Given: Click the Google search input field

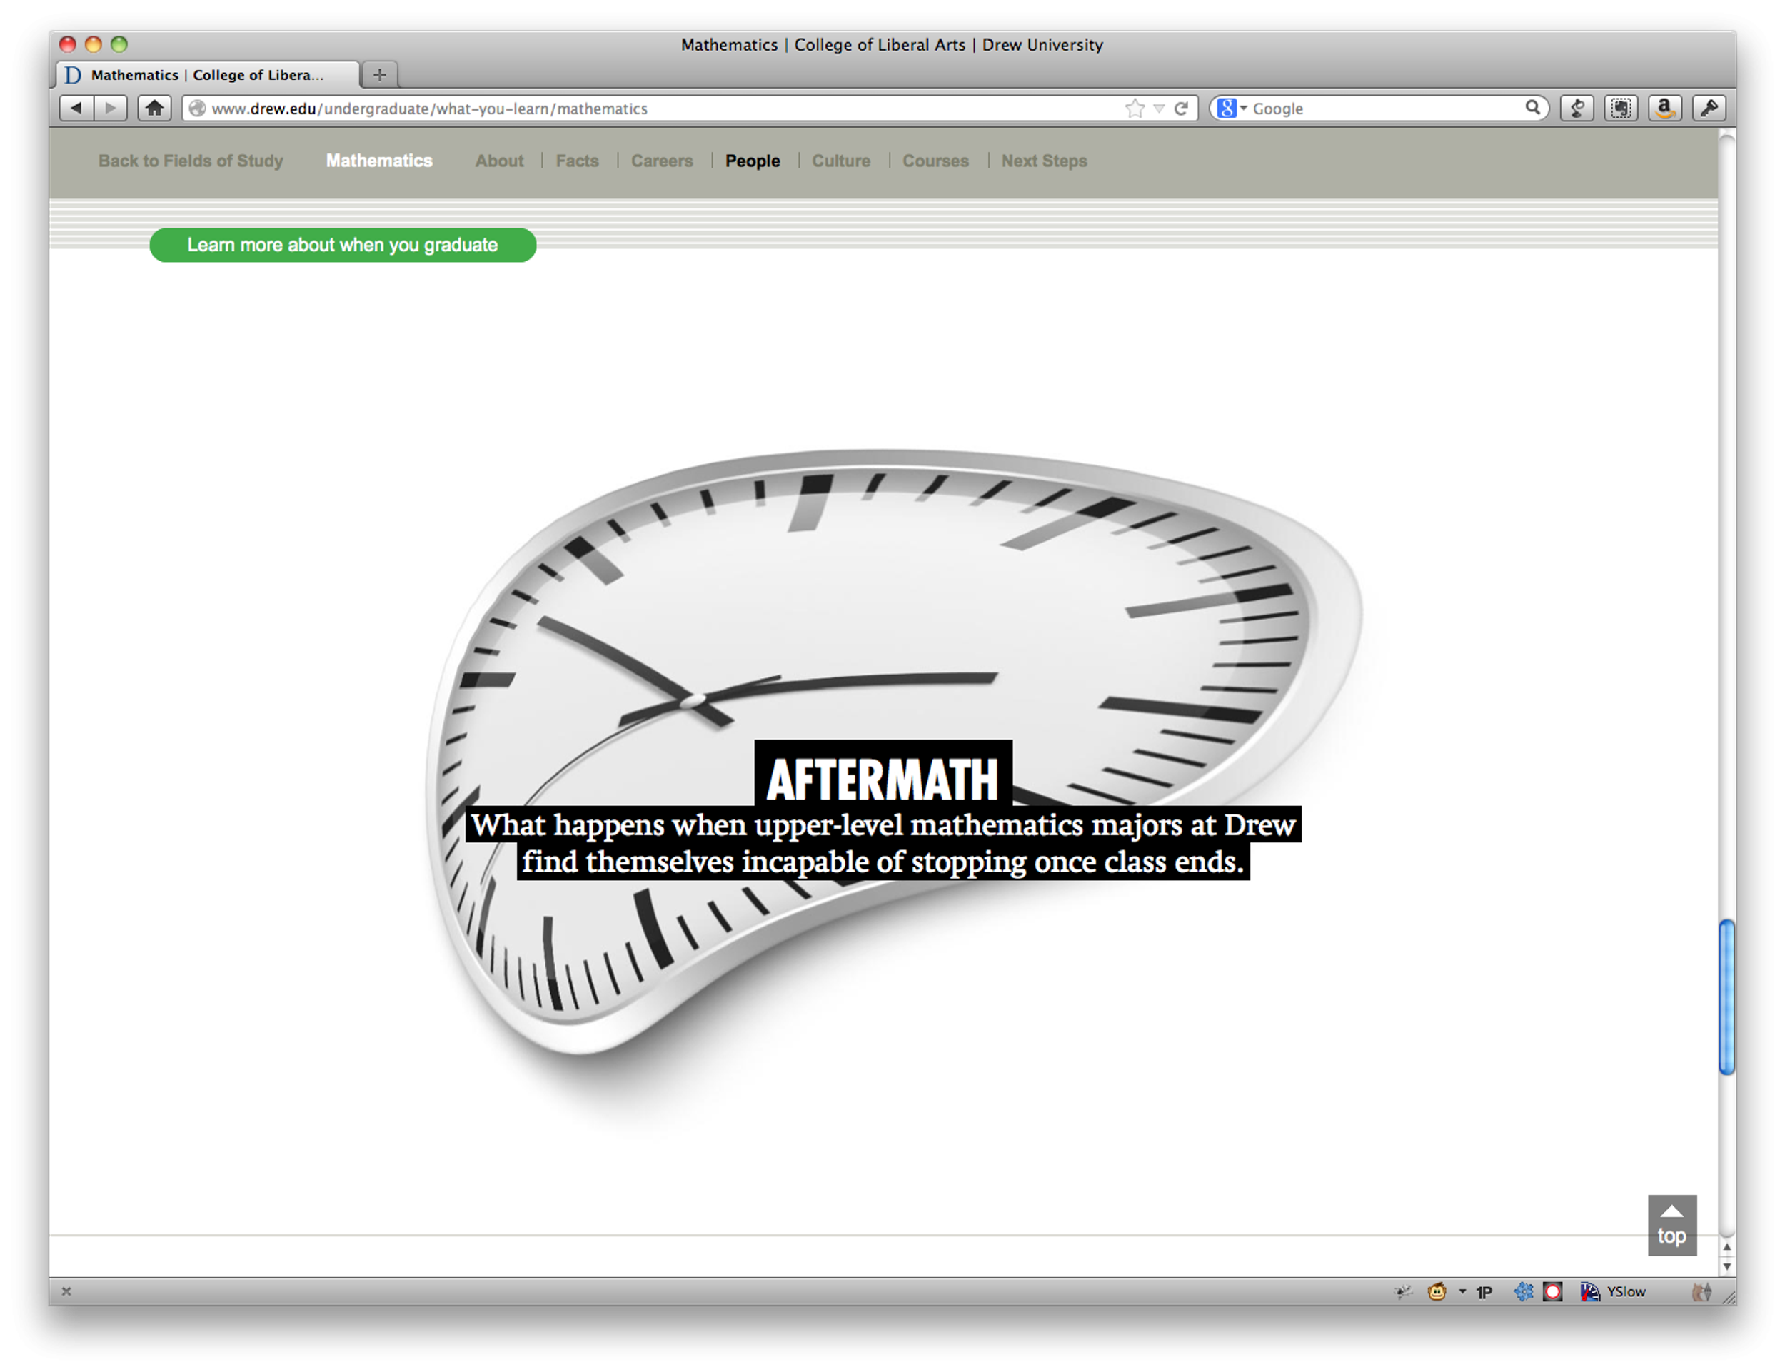Looking at the screenshot, I should [1384, 108].
